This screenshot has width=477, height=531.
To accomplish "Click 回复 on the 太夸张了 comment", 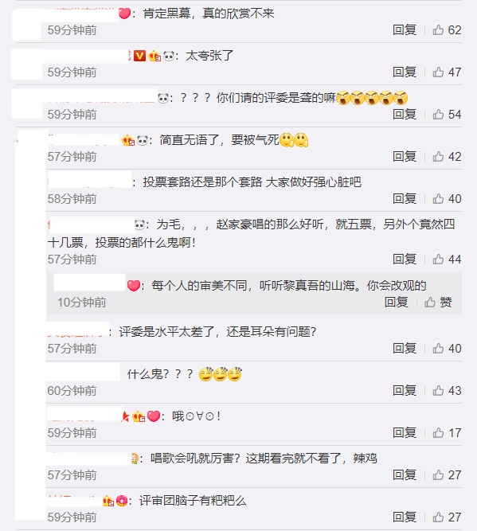I will click(405, 72).
